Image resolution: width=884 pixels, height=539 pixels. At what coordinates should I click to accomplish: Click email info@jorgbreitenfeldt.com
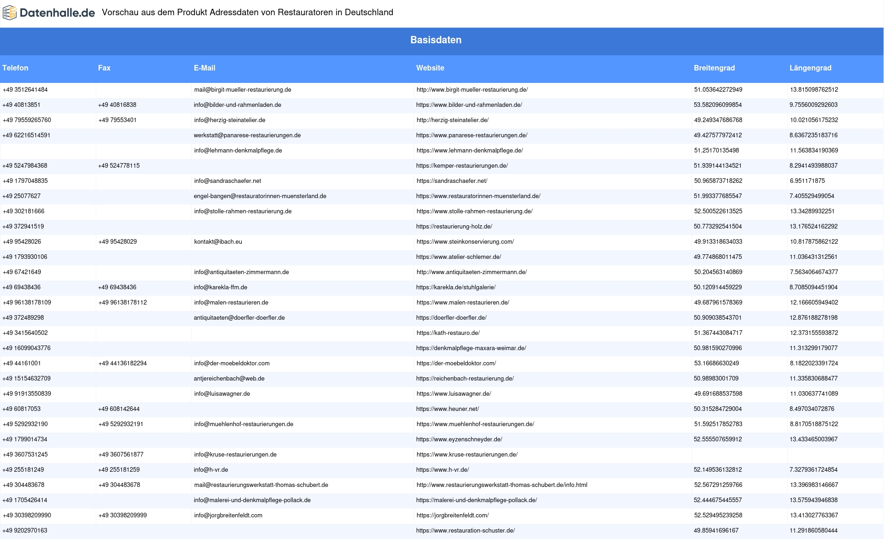point(228,516)
